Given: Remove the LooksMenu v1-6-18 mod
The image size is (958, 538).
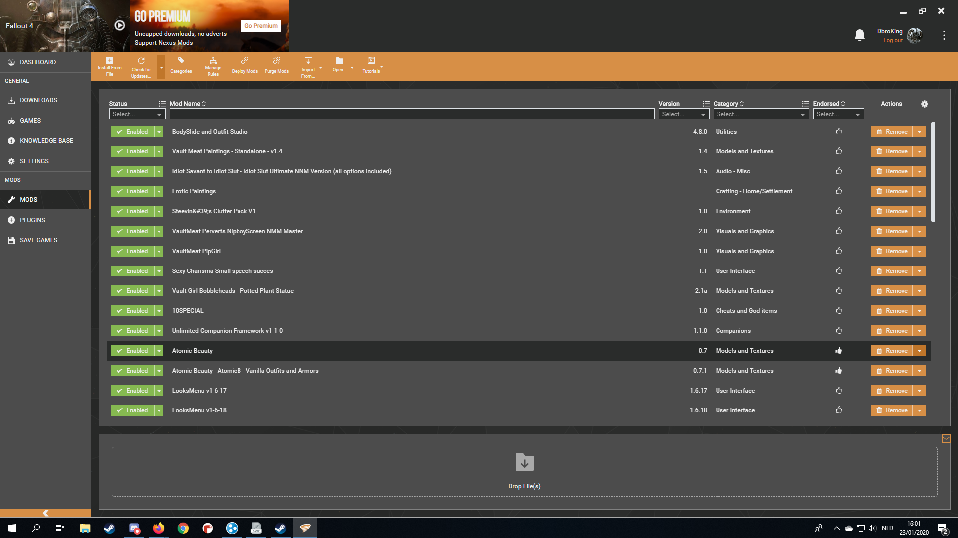Looking at the screenshot, I should pos(892,410).
